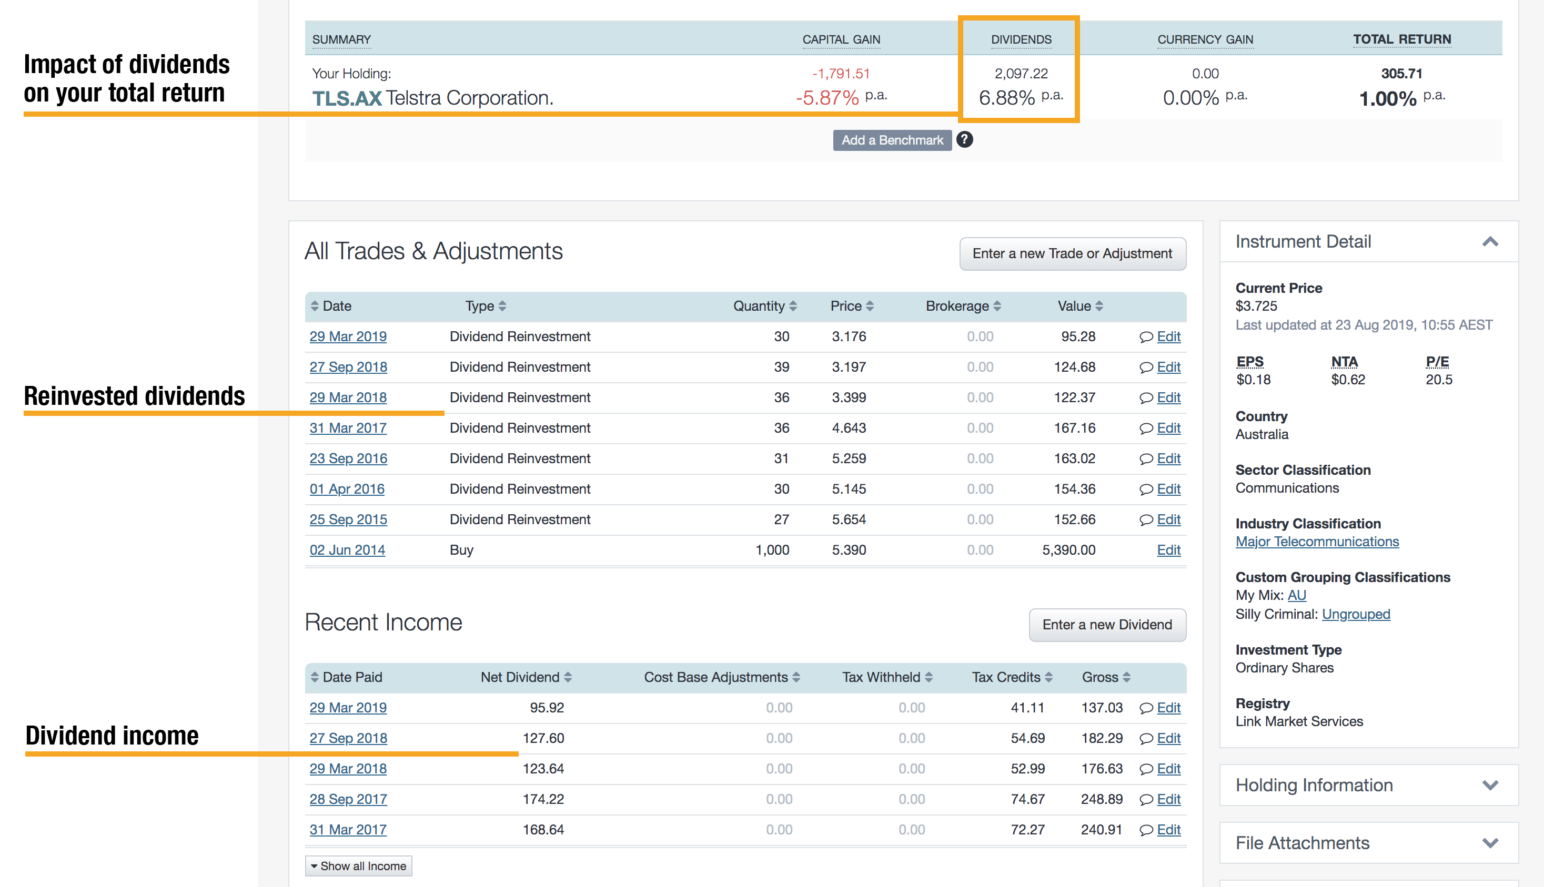
Task: Click the comment bubble beside the 27 Sep 2018 dividend
Action: tap(1146, 738)
